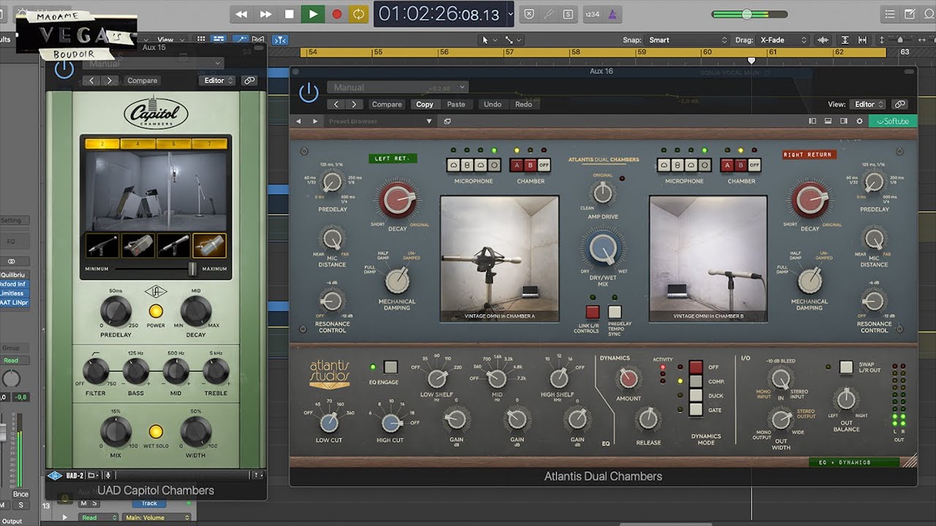Click the vertical auto zoom icon
936x526 pixels.
(x=845, y=40)
